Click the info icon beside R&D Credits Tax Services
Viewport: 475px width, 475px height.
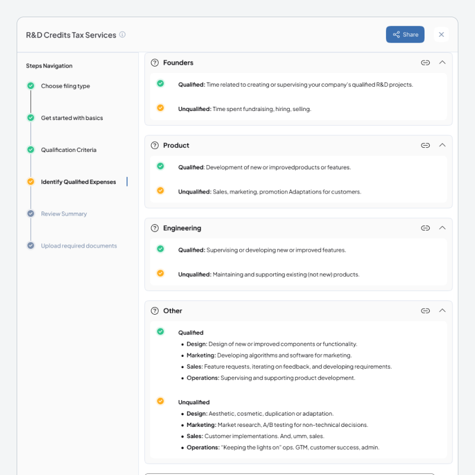(122, 34)
